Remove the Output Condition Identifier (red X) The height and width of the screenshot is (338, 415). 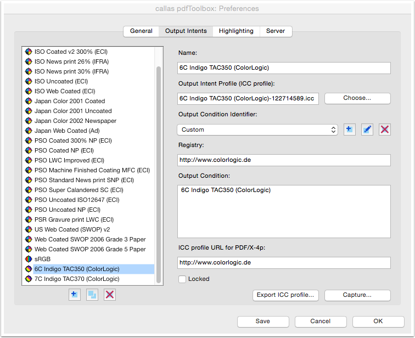[x=385, y=129]
